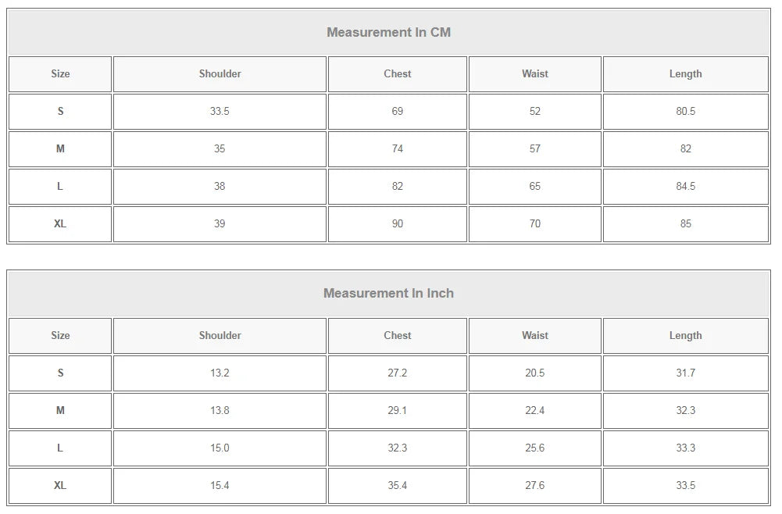Viewport: 782px width, 514px height.
Task: Click the shoulder value 33.5 cell
Action: click(x=220, y=112)
